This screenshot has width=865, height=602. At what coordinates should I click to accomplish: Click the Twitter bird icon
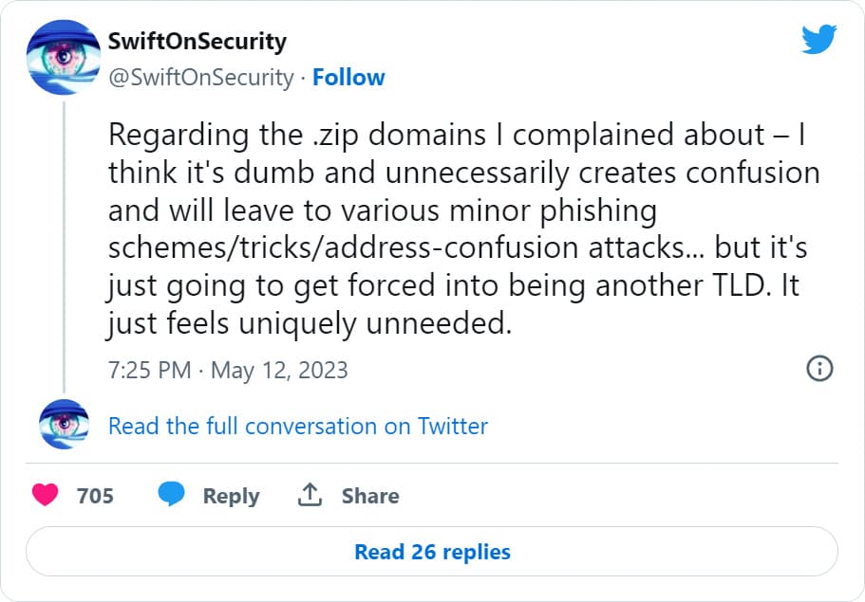tap(817, 40)
